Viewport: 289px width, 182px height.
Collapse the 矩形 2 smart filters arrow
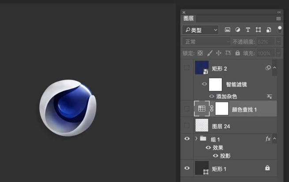(274, 68)
